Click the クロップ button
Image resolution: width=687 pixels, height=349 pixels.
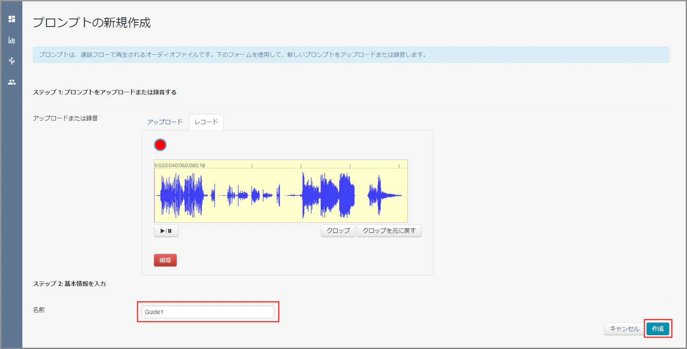coord(338,231)
